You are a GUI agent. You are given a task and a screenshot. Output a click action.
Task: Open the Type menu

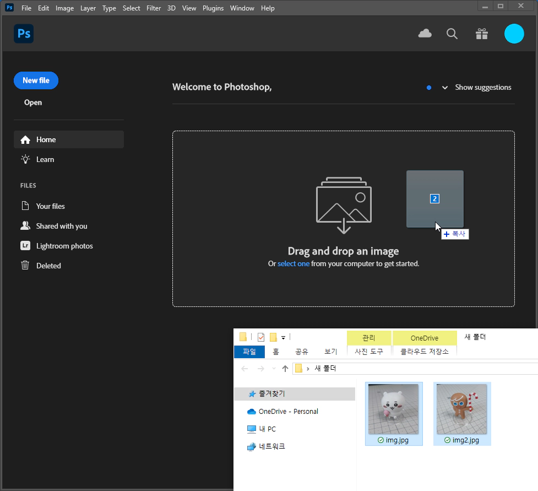point(109,8)
